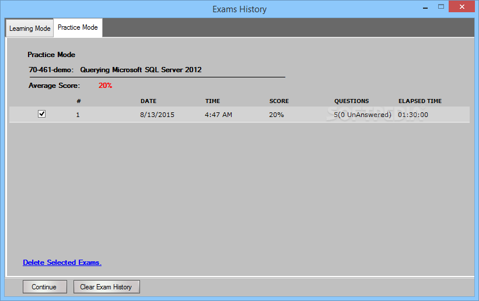This screenshot has height=301, width=479.
Task: Click the Continue button
Action: coord(44,287)
